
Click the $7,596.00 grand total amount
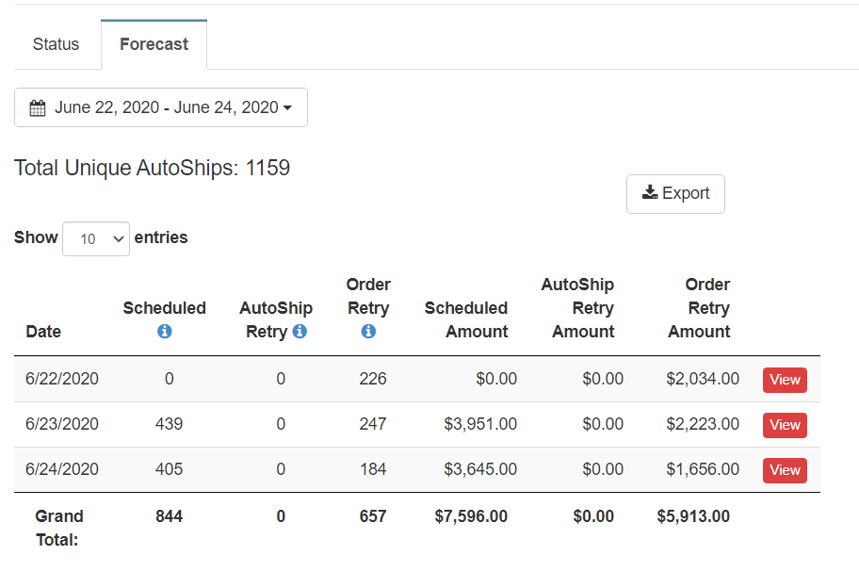tap(471, 516)
